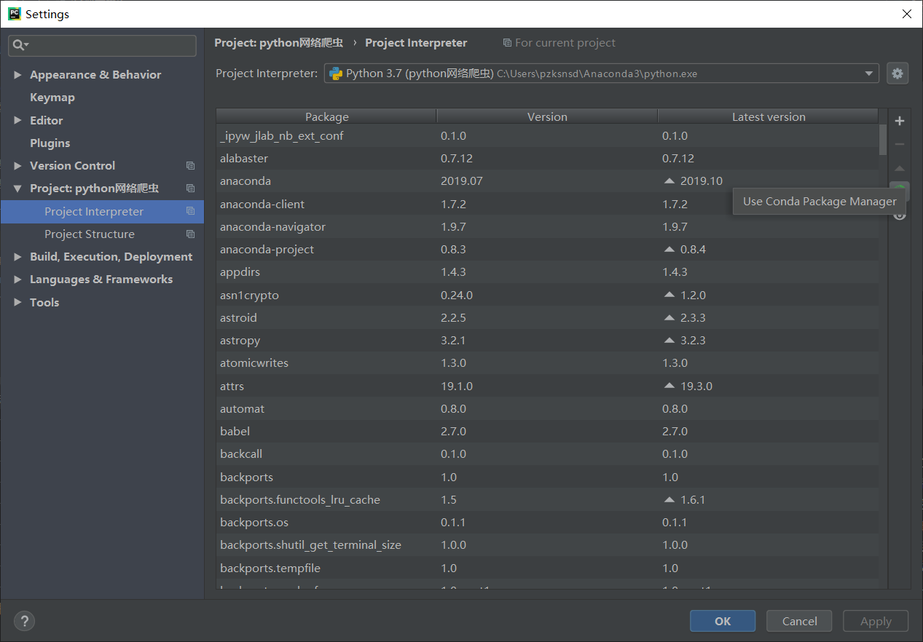923x642 pixels.
Task: Expand the Appearance & Behavior section
Action: [x=17, y=74]
